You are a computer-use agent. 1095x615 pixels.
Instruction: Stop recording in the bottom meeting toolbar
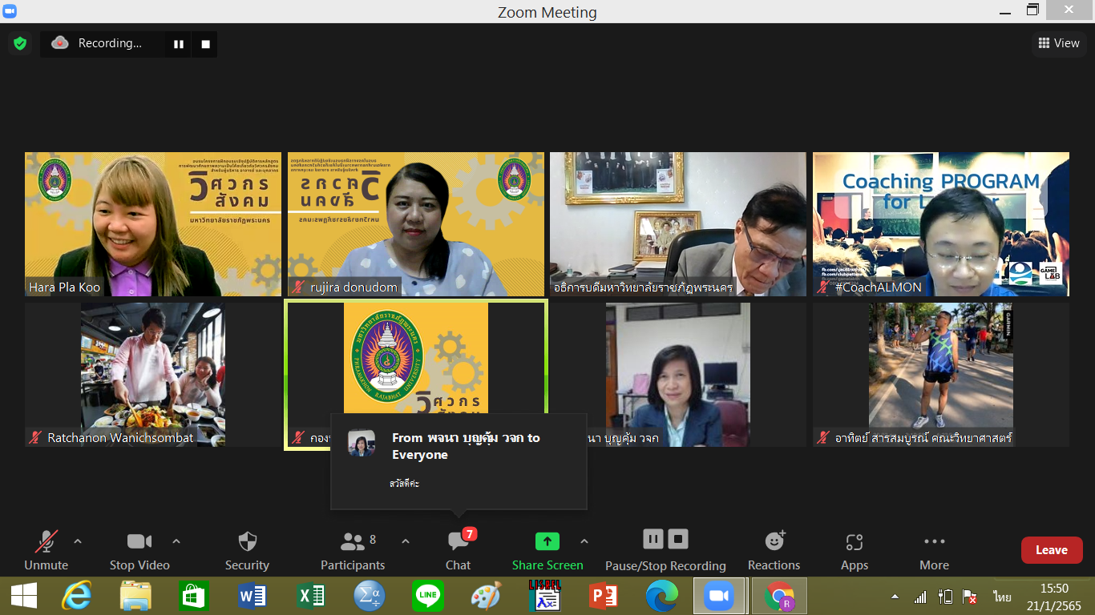click(679, 539)
